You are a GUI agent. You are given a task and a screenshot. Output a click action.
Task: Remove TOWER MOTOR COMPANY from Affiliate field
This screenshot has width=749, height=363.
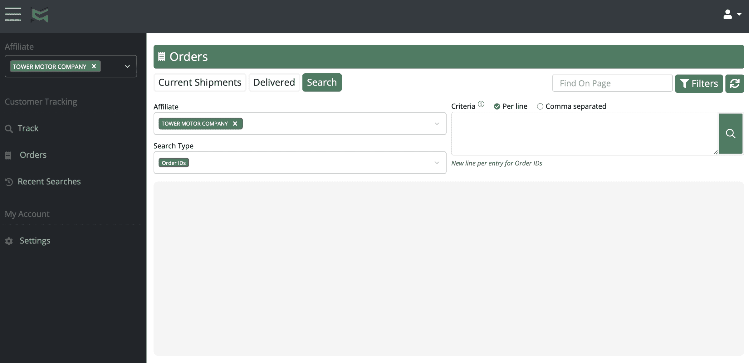[x=235, y=124]
